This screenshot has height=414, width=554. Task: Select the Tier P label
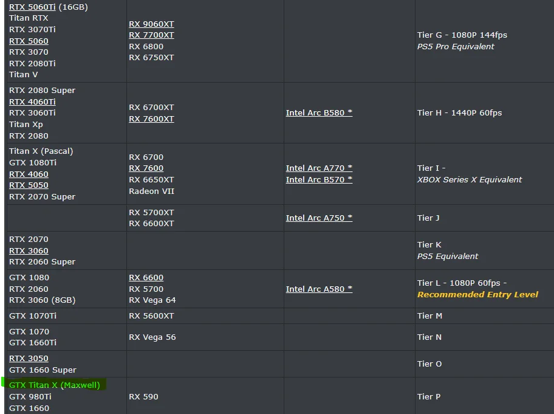pos(429,397)
